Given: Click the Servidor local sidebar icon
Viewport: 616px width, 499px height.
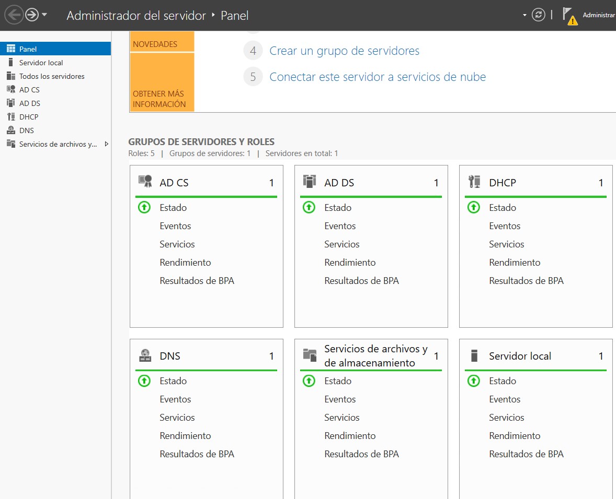Looking at the screenshot, I should (x=11, y=62).
